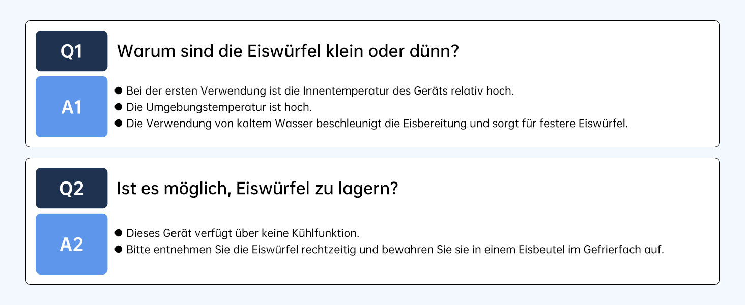This screenshot has width=745, height=305.
Task: Select the answer line about kaltem Wasser
Action: tap(377, 124)
